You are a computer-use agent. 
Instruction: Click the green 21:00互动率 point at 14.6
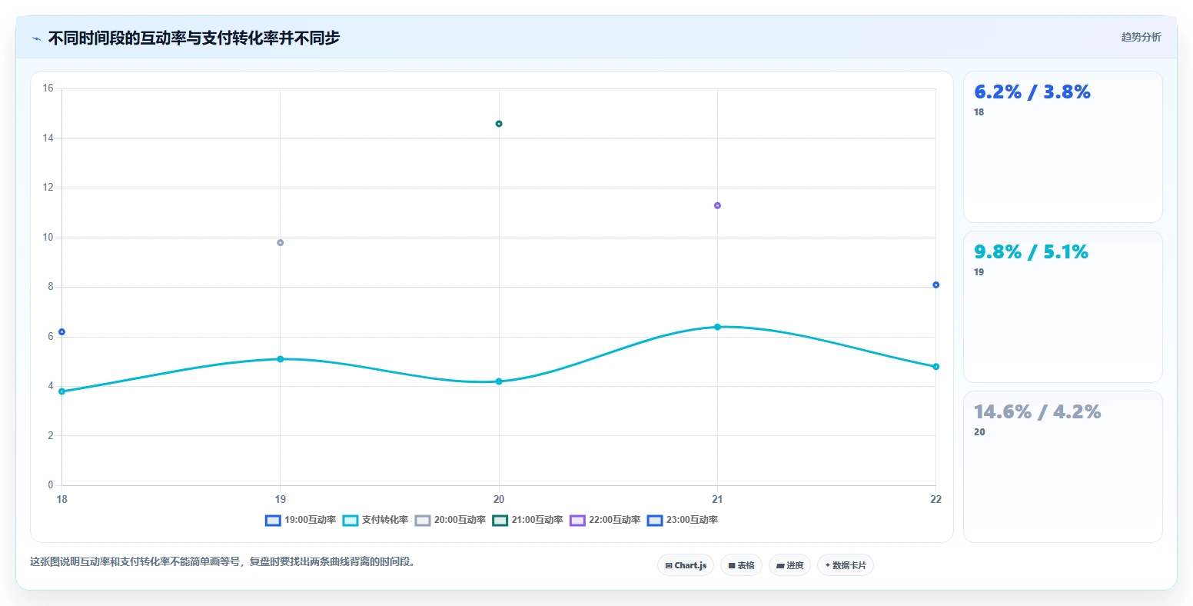499,124
